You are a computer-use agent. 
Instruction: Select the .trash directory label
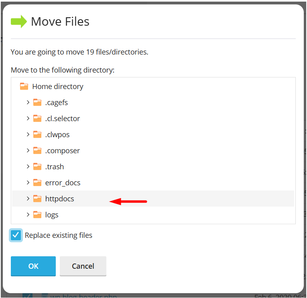click(x=55, y=166)
